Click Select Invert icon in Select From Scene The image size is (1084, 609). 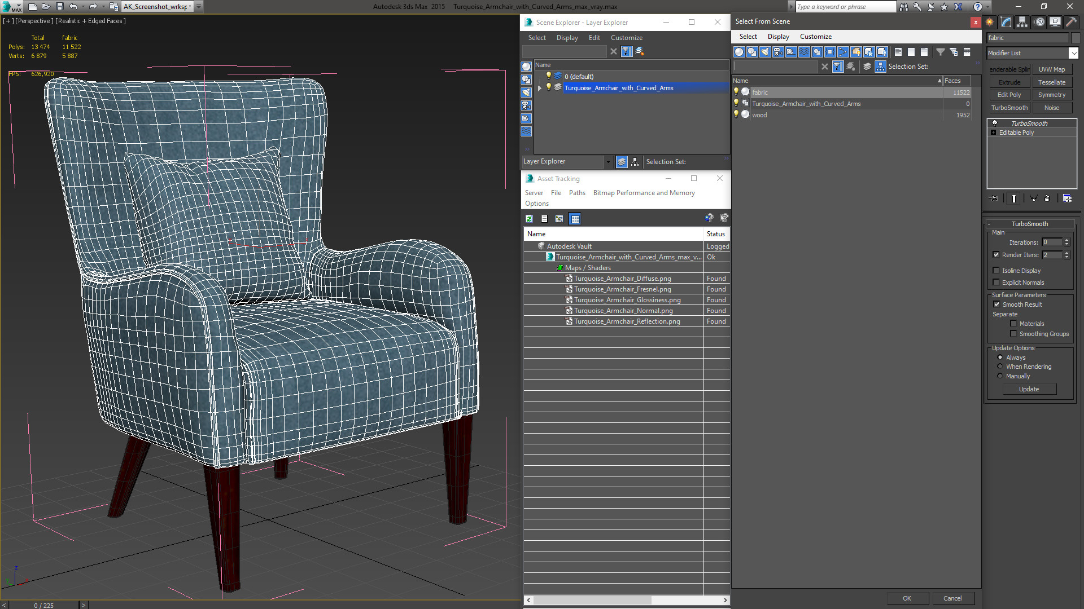[x=924, y=52]
